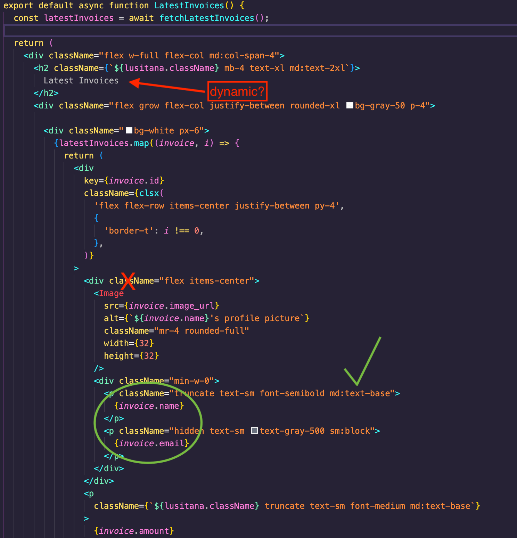517x538 pixels.
Task: Click the red X mark over className
Action: tap(128, 281)
